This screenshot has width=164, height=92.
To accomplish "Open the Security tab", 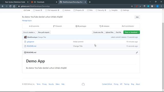I will click(101, 10).
